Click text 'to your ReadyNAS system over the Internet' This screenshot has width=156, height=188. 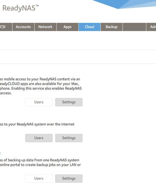tap(39, 124)
